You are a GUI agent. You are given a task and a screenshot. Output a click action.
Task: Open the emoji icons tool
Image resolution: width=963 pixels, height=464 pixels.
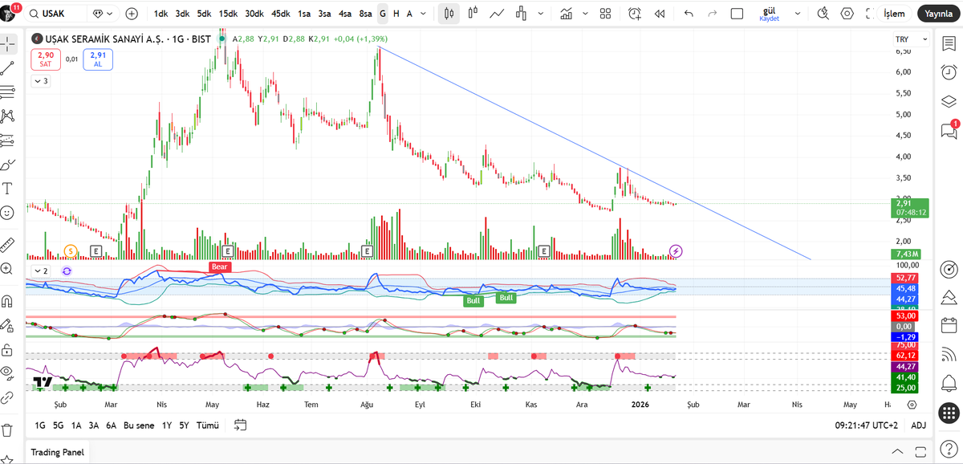click(8, 213)
